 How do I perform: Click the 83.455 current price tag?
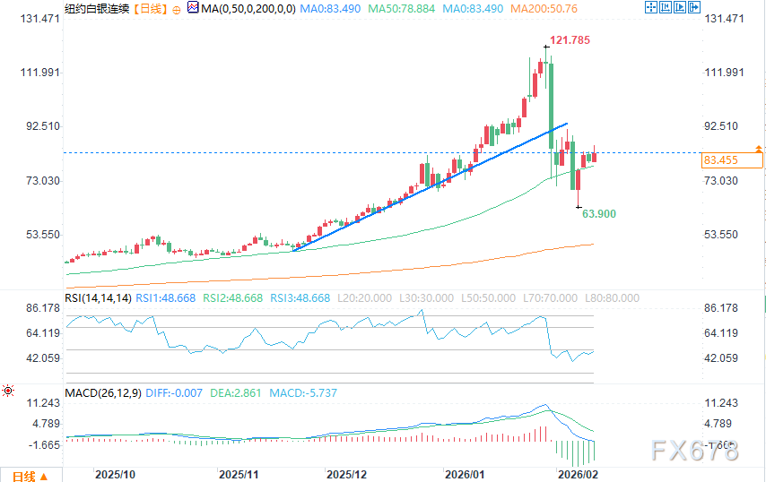[x=732, y=160]
